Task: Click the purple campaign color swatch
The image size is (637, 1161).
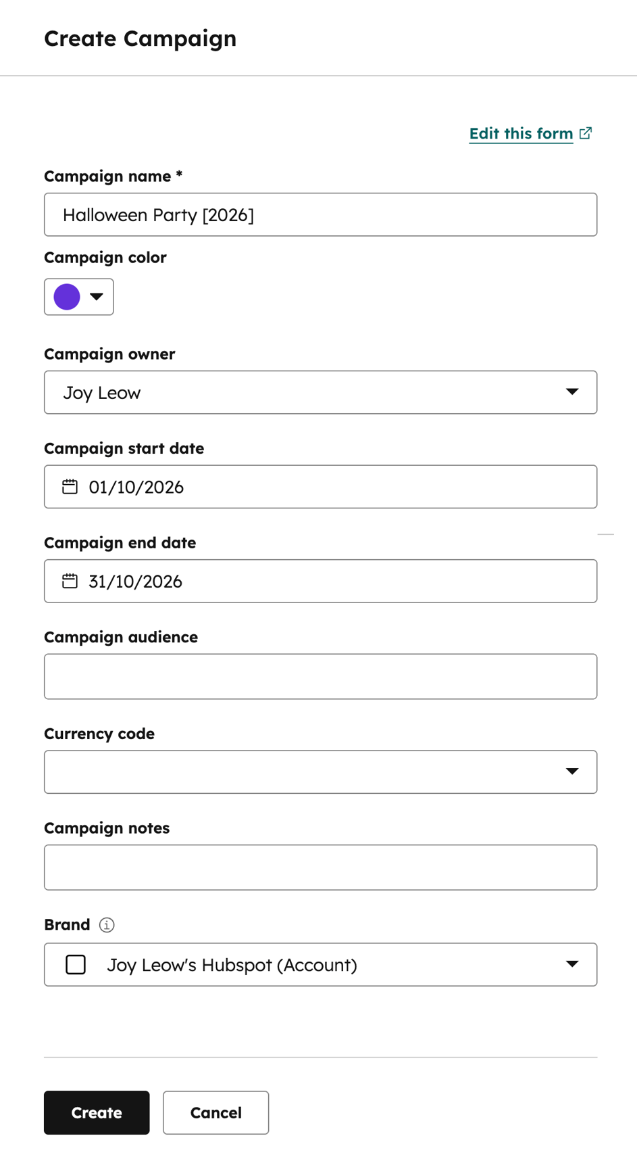Action: click(x=67, y=297)
